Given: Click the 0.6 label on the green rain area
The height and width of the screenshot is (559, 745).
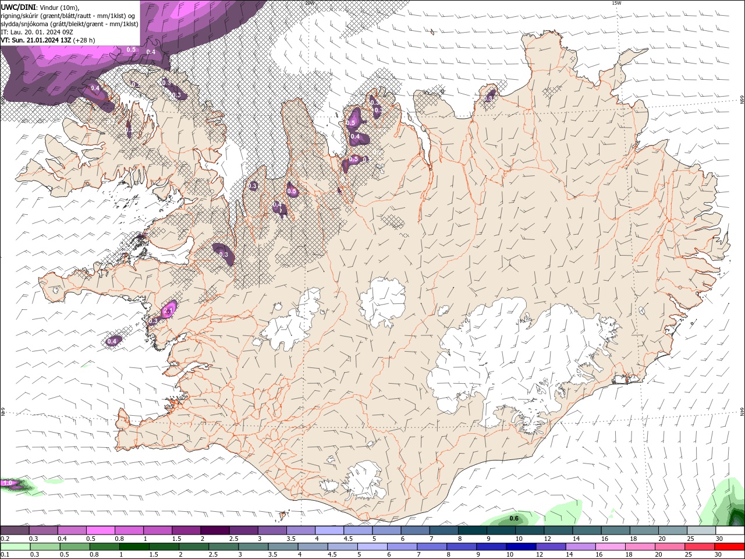Looking at the screenshot, I should (x=514, y=518).
